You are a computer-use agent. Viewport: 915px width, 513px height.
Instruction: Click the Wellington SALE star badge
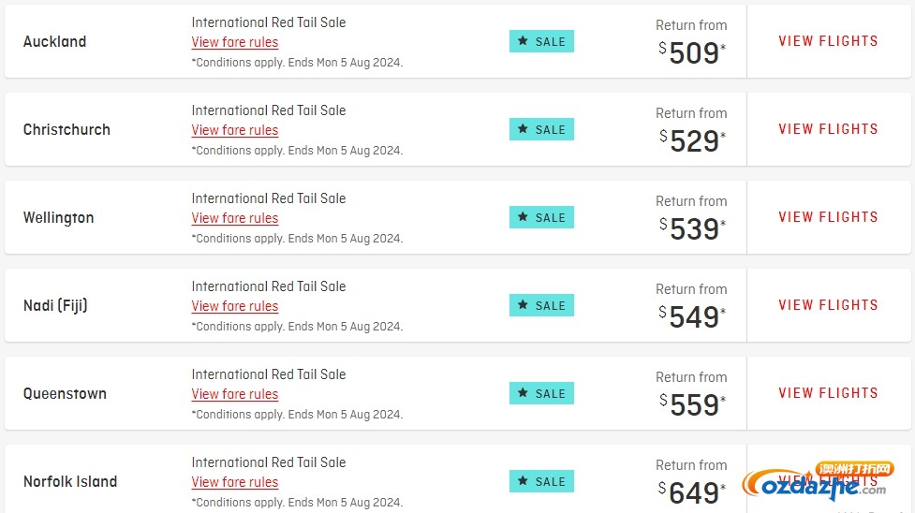pos(541,218)
